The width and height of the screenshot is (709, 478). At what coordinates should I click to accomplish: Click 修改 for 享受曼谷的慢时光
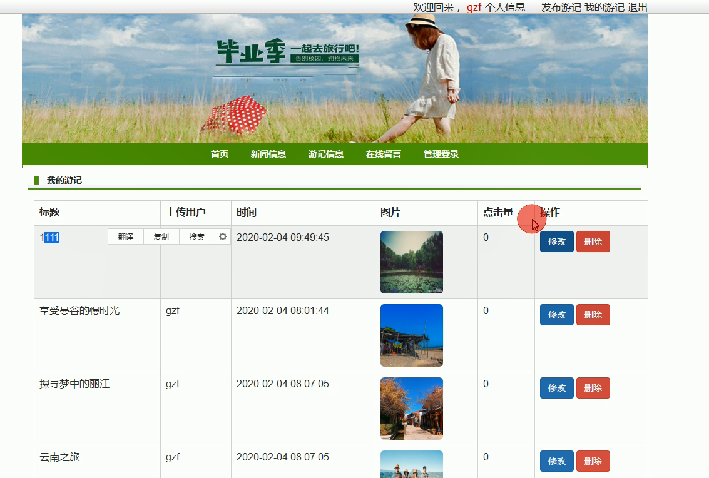[x=556, y=315]
